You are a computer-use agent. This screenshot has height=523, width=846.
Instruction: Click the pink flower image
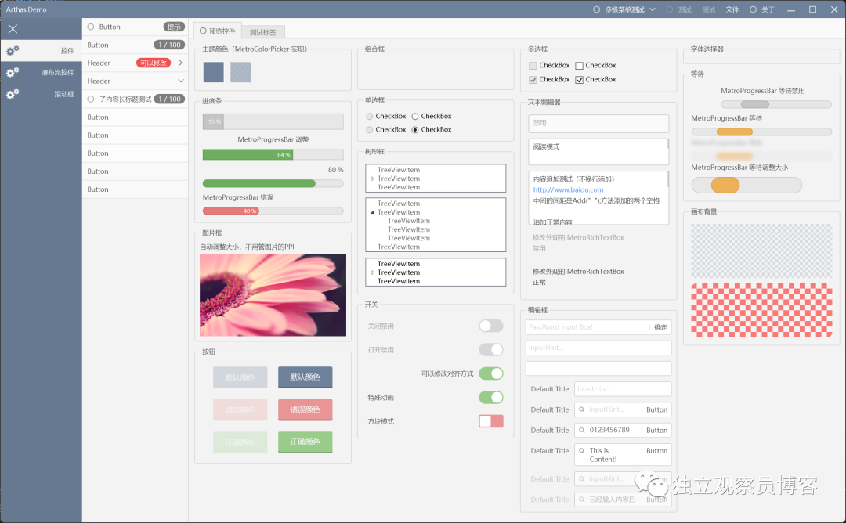273,295
